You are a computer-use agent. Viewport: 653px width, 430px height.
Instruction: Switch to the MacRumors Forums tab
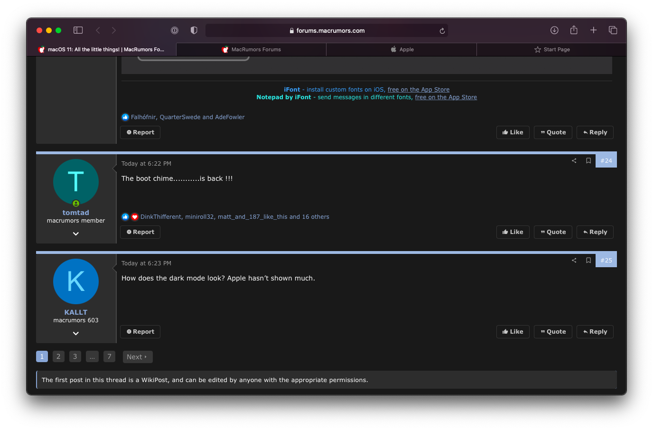pos(252,49)
